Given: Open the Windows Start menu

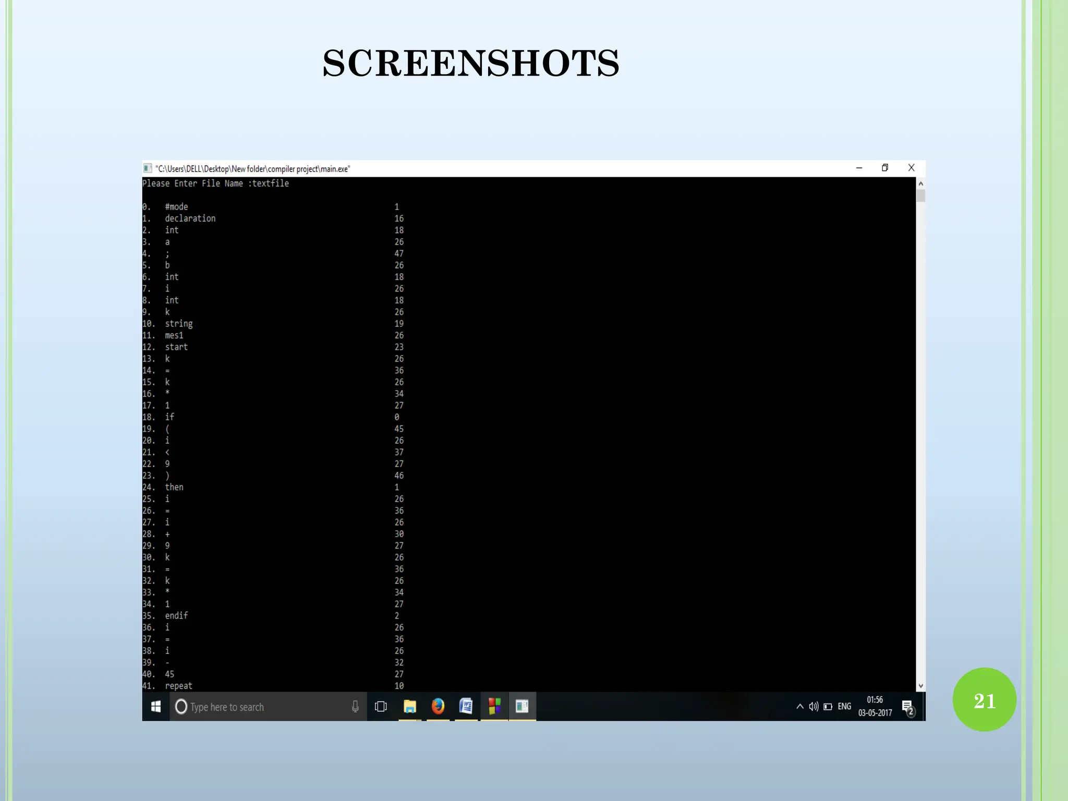Looking at the screenshot, I should 155,707.
